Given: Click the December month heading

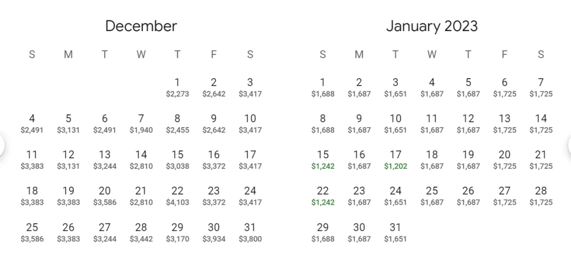Looking at the screenshot, I should point(141,26).
